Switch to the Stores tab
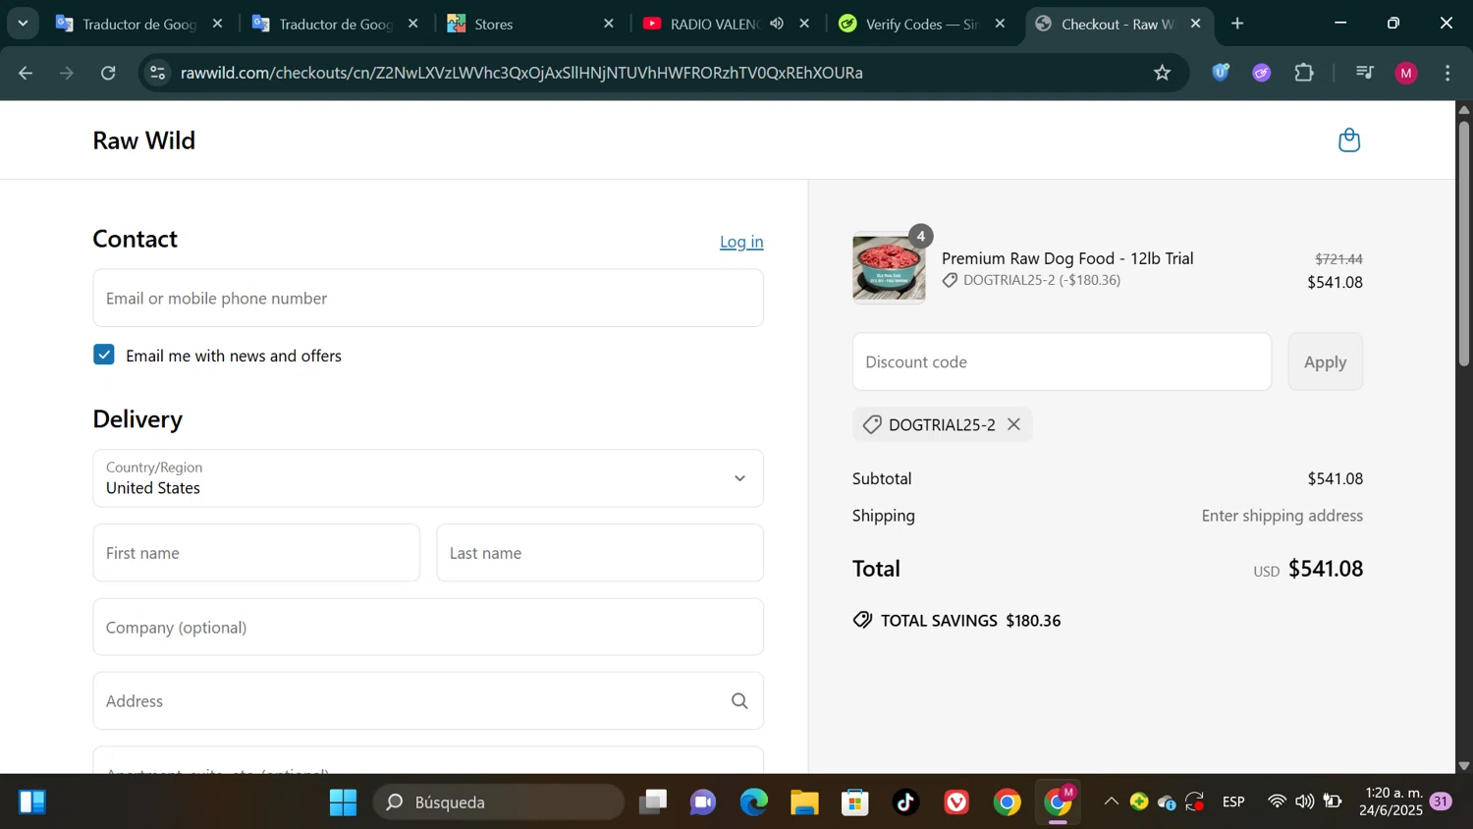Viewport: 1473px width, 829px height. [x=529, y=24]
